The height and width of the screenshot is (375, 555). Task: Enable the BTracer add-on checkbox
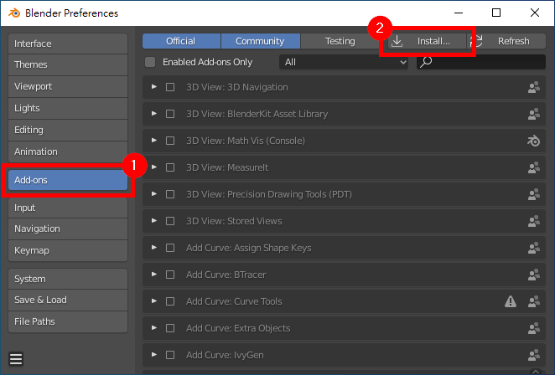click(170, 275)
